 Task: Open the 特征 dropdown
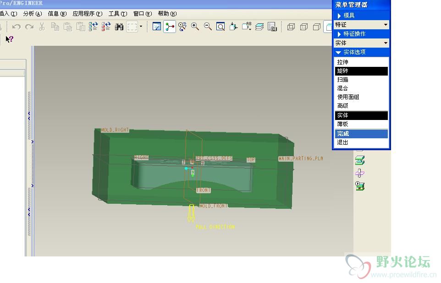[361, 25]
